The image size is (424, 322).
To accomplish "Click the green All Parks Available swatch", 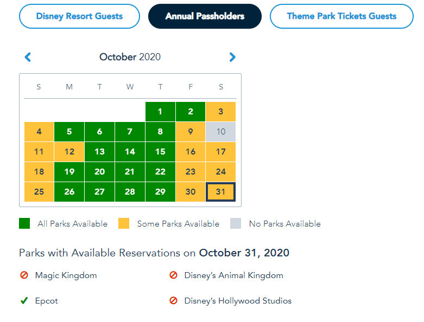I will pyautogui.click(x=24, y=223).
